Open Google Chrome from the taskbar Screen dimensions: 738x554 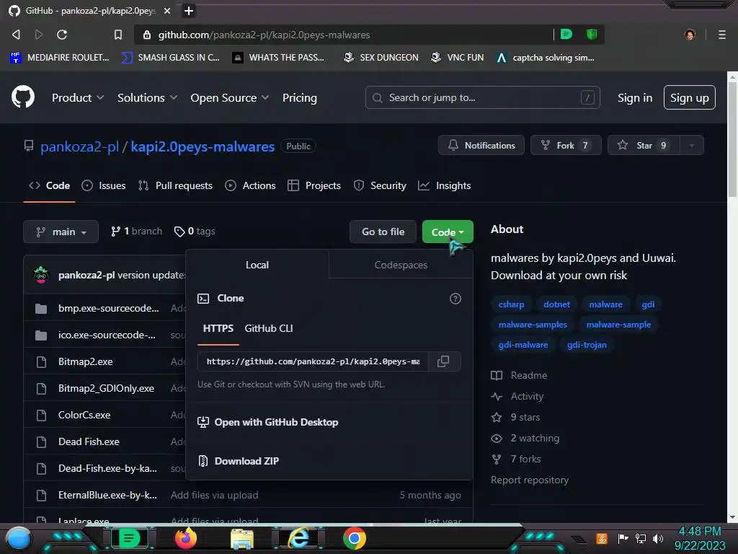pyautogui.click(x=355, y=538)
